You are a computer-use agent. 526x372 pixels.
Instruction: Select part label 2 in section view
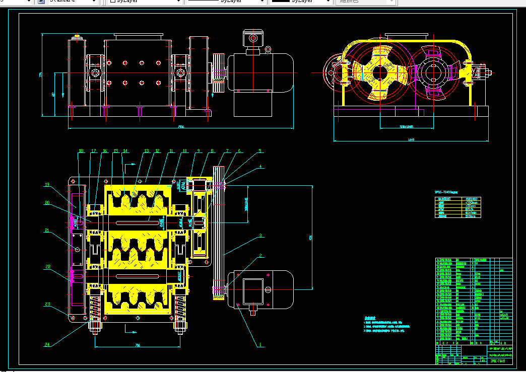pos(260,255)
